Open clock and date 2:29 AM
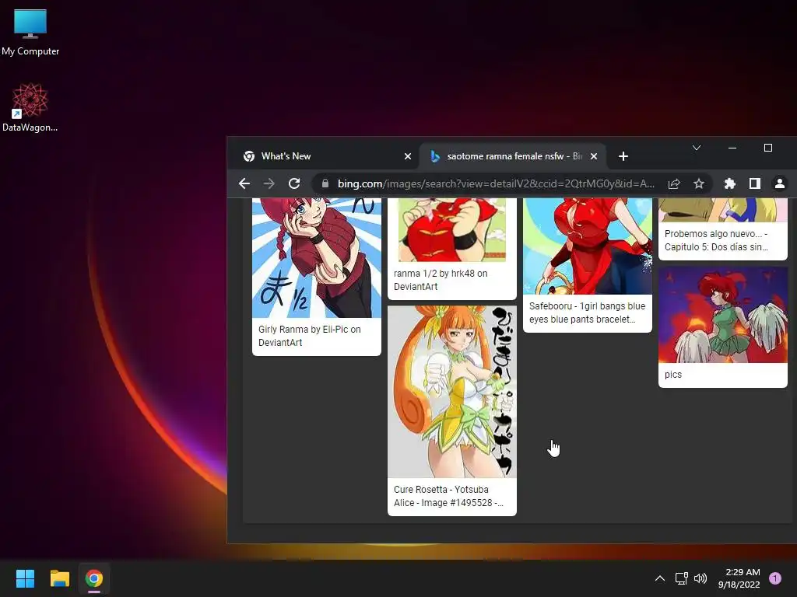This screenshot has width=797, height=597. (x=739, y=578)
